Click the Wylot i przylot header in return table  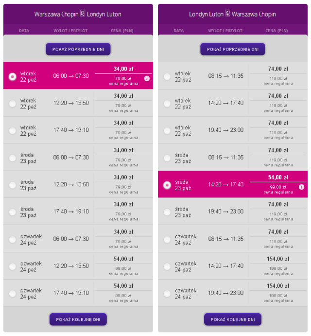pos(225,31)
